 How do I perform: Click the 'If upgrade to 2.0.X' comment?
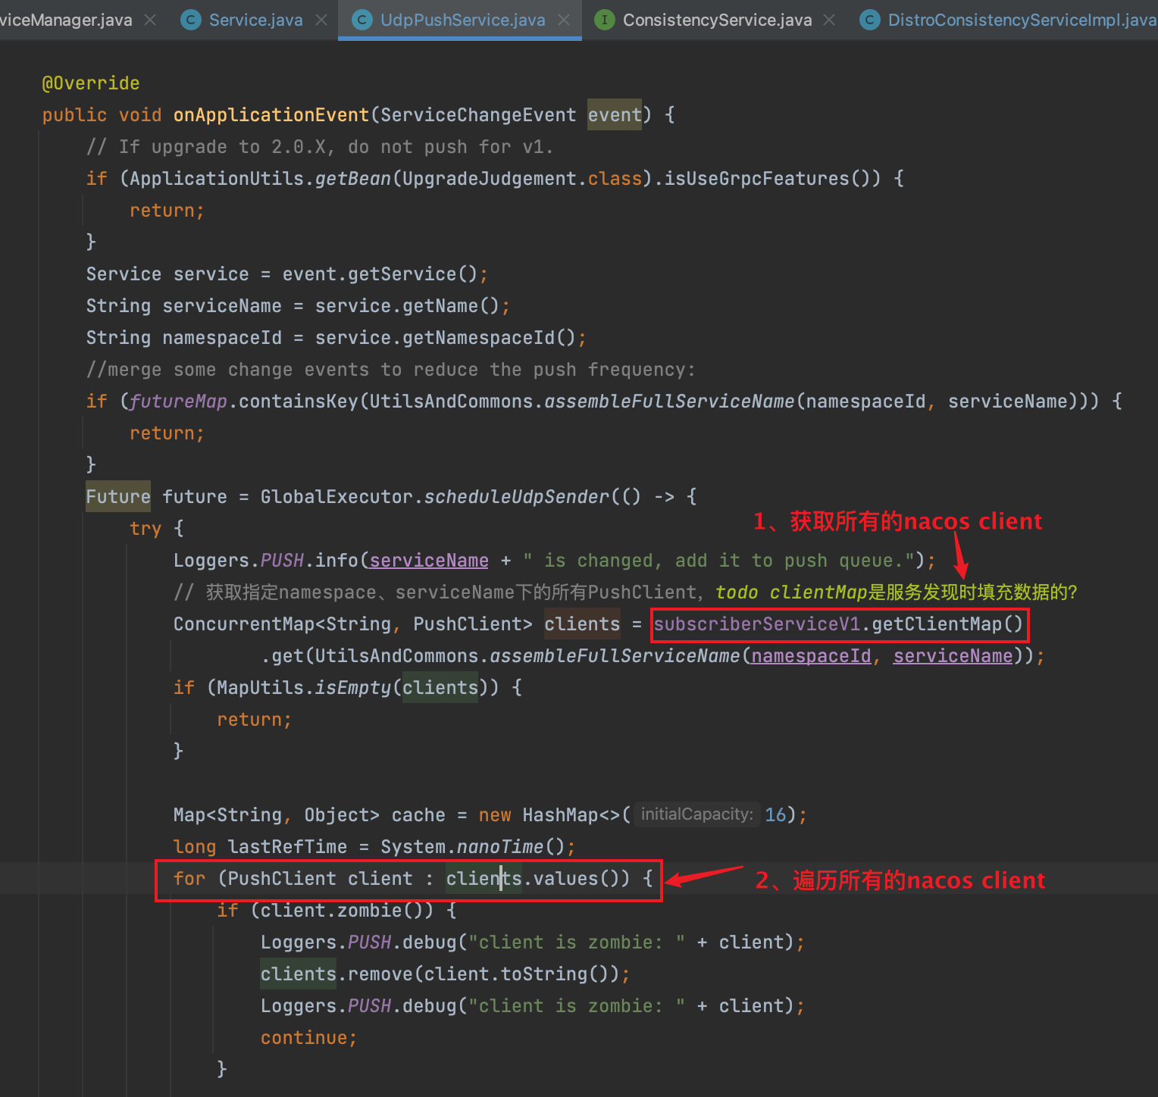(x=320, y=146)
